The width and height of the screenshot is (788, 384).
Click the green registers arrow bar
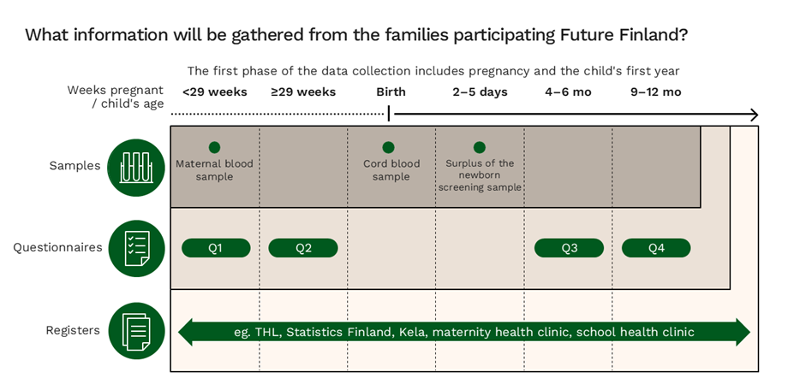click(463, 332)
